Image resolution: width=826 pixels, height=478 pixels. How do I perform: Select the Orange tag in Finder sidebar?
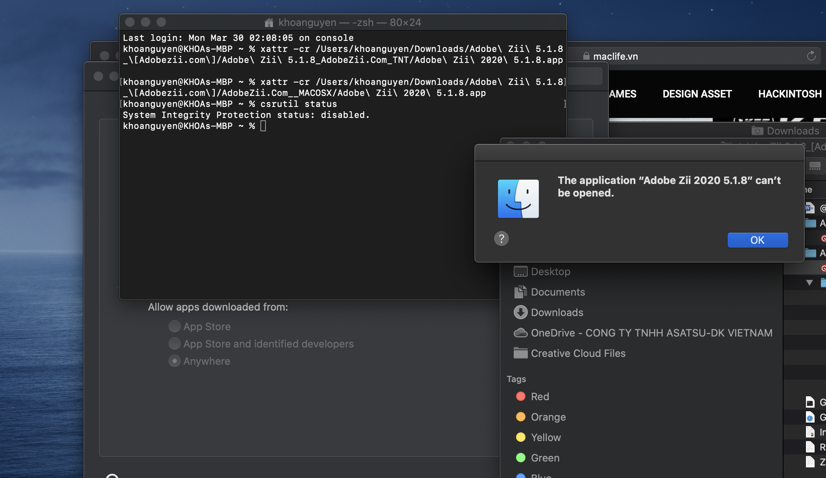point(541,417)
